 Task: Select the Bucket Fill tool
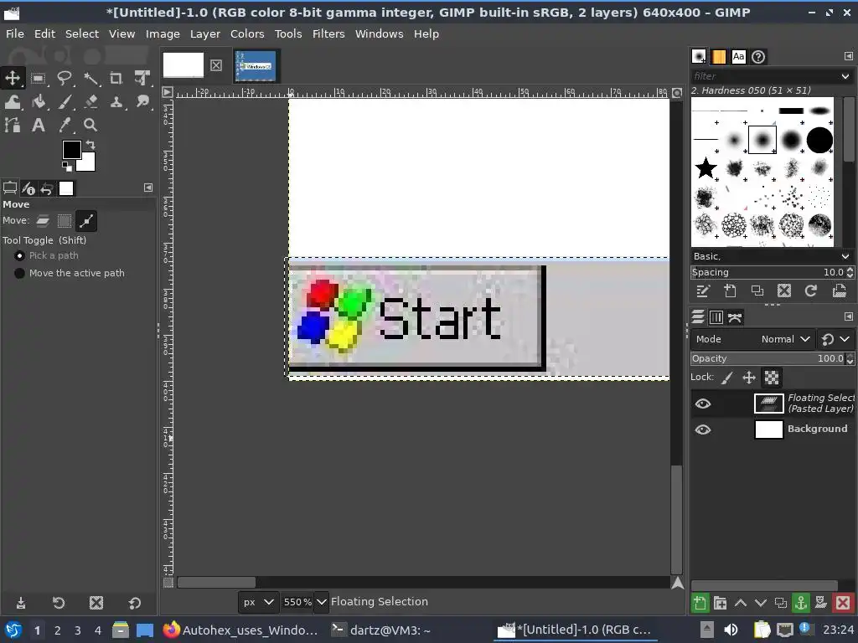point(39,102)
